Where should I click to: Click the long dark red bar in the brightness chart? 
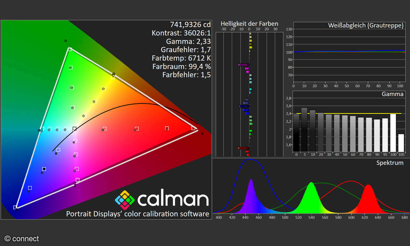point(244,148)
